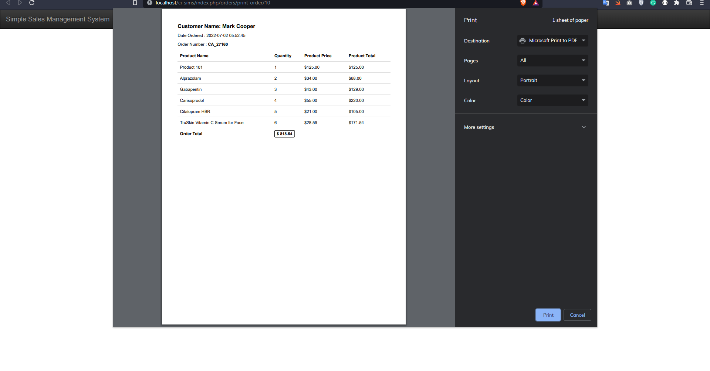Open the Layout dropdown set to Portrait
Viewport: 710px width, 371px height.
[x=552, y=80]
